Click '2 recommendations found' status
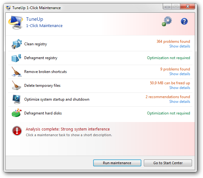Screen dimensions: 203x178 click(x=168, y=97)
